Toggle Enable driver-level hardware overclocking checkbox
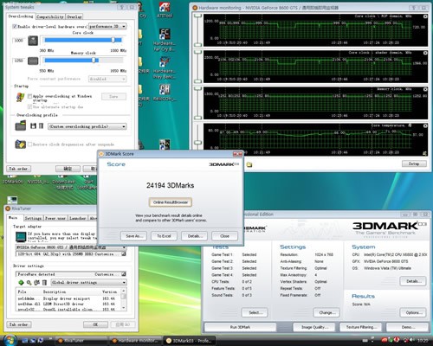The image size is (433, 346). click(x=15, y=26)
